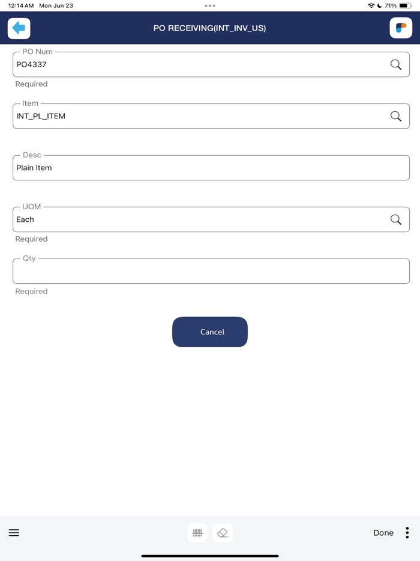
Task: Open the three-dot overflow menu beside Done
Action: [406, 532]
